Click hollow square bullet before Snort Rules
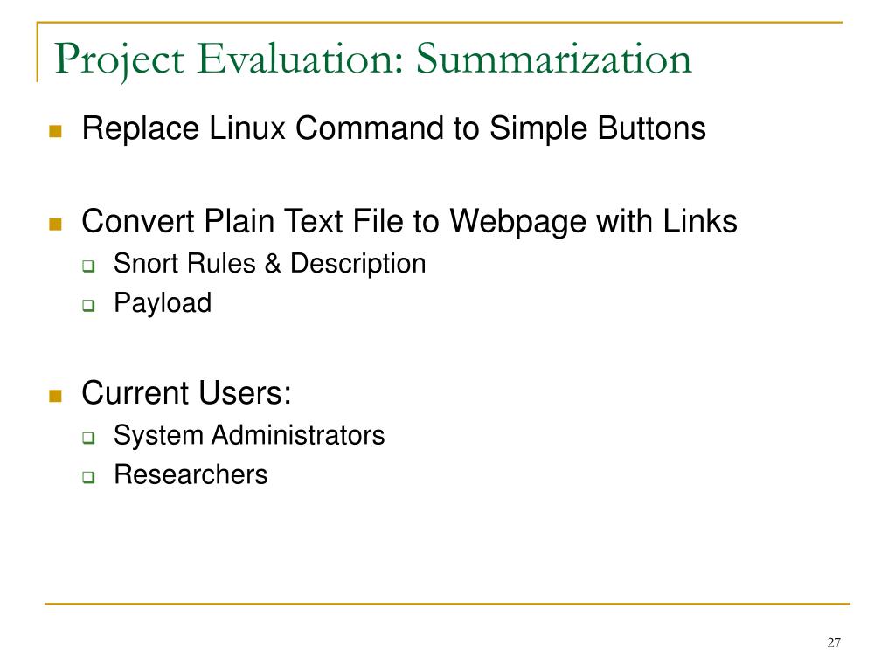 [x=88, y=266]
